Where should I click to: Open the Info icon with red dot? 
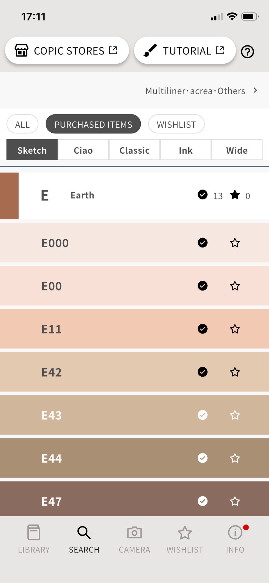click(235, 532)
